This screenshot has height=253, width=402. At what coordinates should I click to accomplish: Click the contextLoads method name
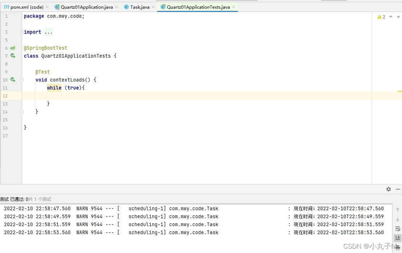point(67,80)
